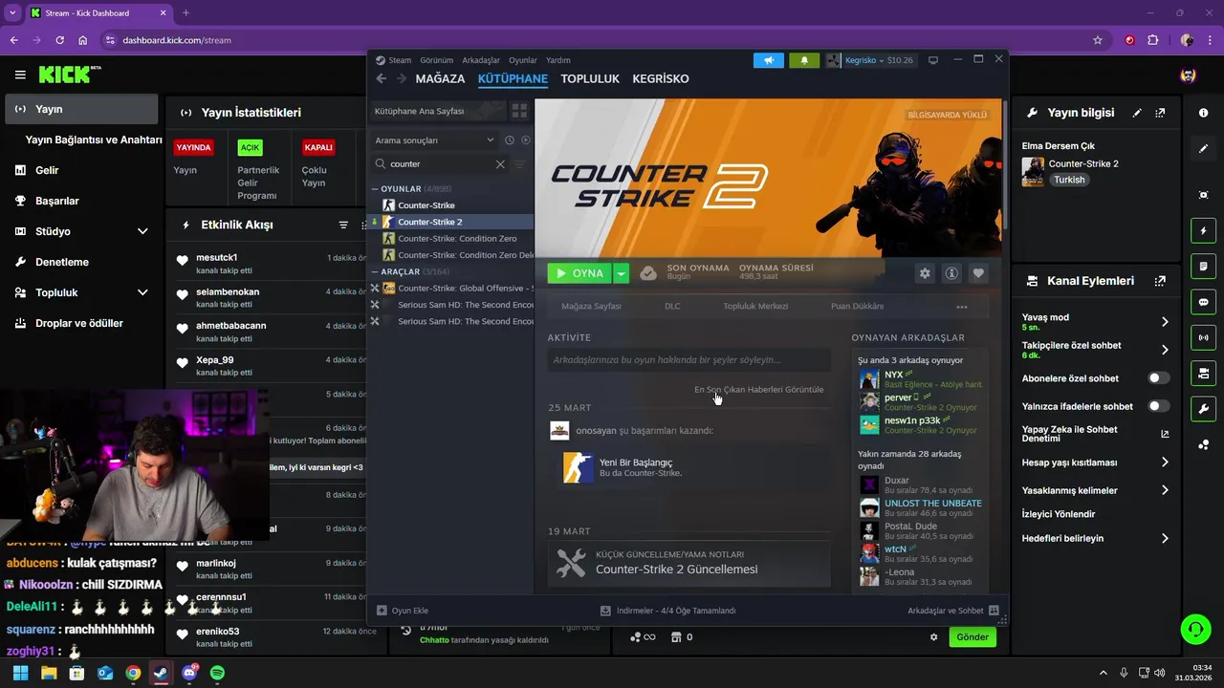Screen dimensions: 1224x688
Task: Open Spotify from the Windows taskbar
Action: [x=217, y=673]
